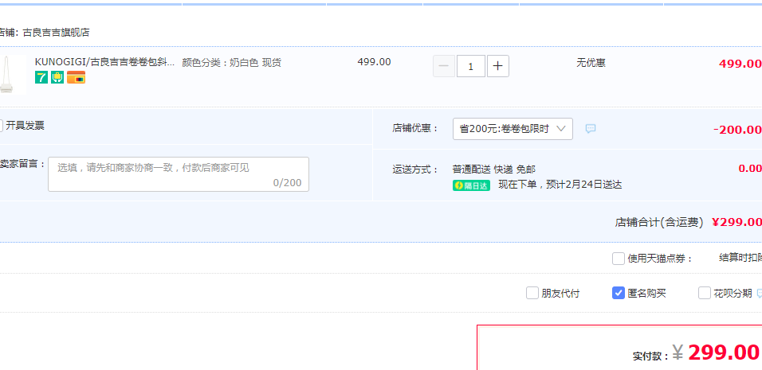Click the green 7-day return badge icon

tap(41, 77)
